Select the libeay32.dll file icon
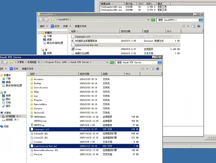 (32, 134)
